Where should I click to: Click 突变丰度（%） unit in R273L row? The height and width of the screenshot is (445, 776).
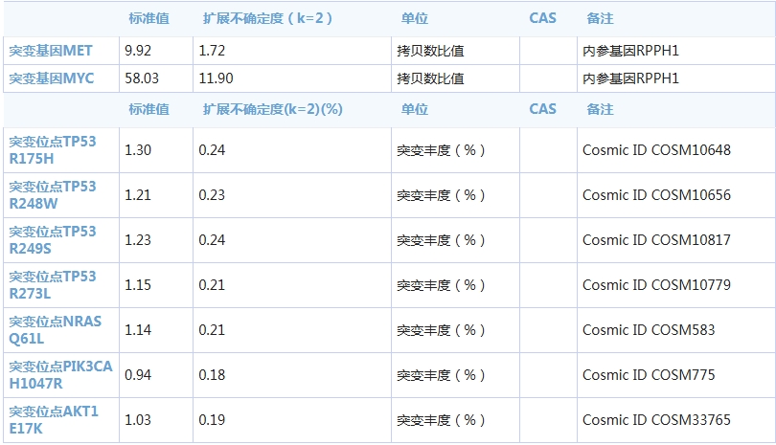[x=441, y=285]
